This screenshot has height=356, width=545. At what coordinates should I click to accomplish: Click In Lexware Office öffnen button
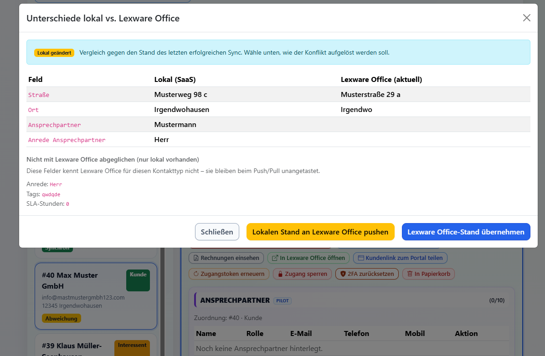point(308,258)
